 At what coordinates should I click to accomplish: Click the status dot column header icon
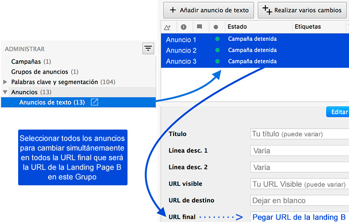pyautogui.click(x=215, y=27)
